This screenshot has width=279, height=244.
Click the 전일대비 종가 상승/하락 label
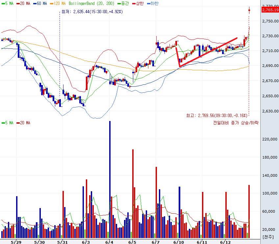(236, 123)
